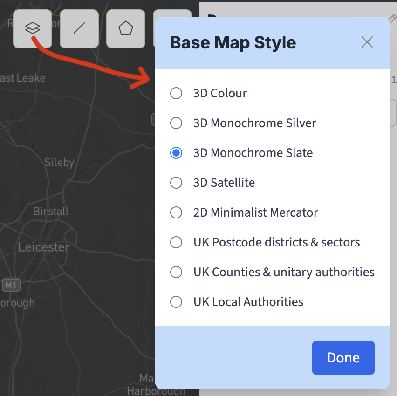Click the M1 motorway shield on map

[x=11, y=285]
